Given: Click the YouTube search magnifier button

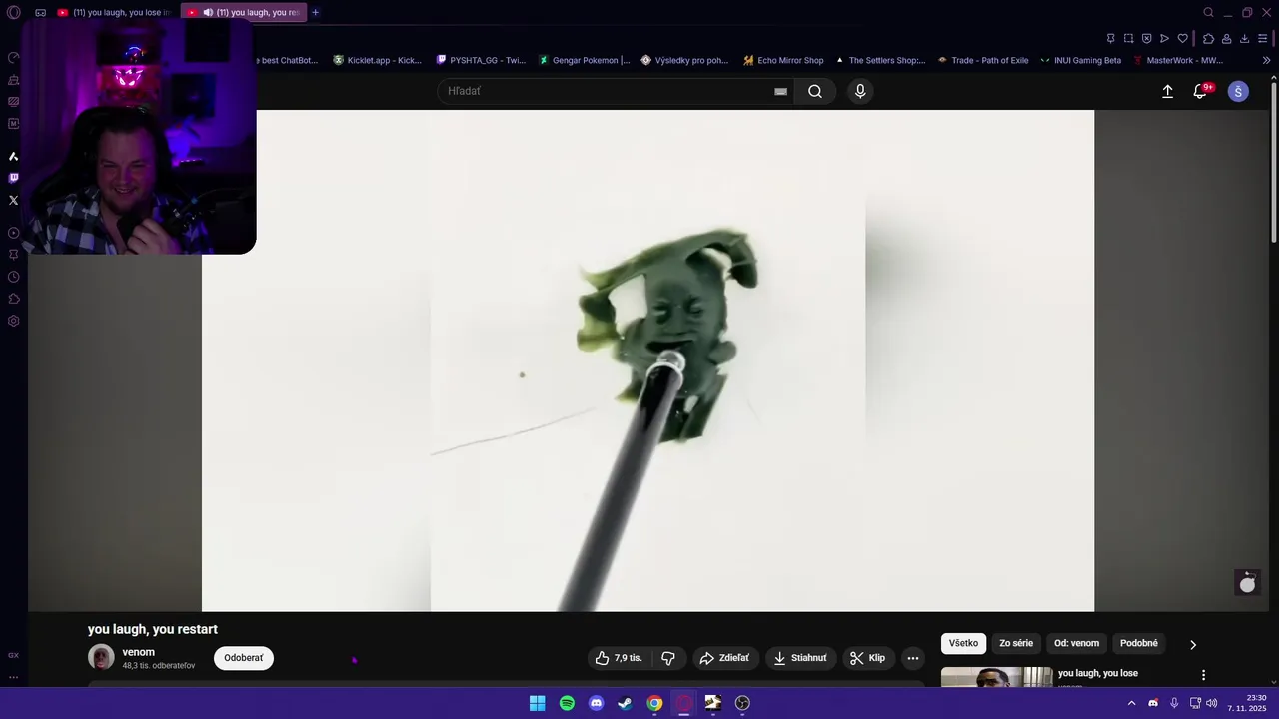Looking at the screenshot, I should tap(815, 91).
